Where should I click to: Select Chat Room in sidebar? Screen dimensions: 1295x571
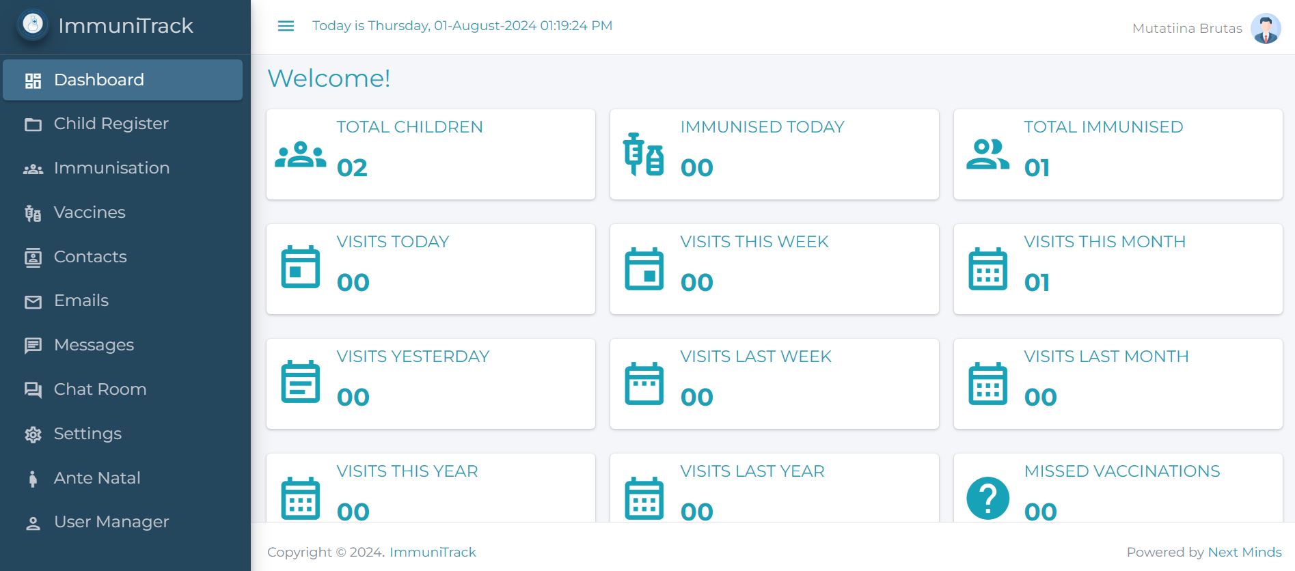pyautogui.click(x=100, y=389)
